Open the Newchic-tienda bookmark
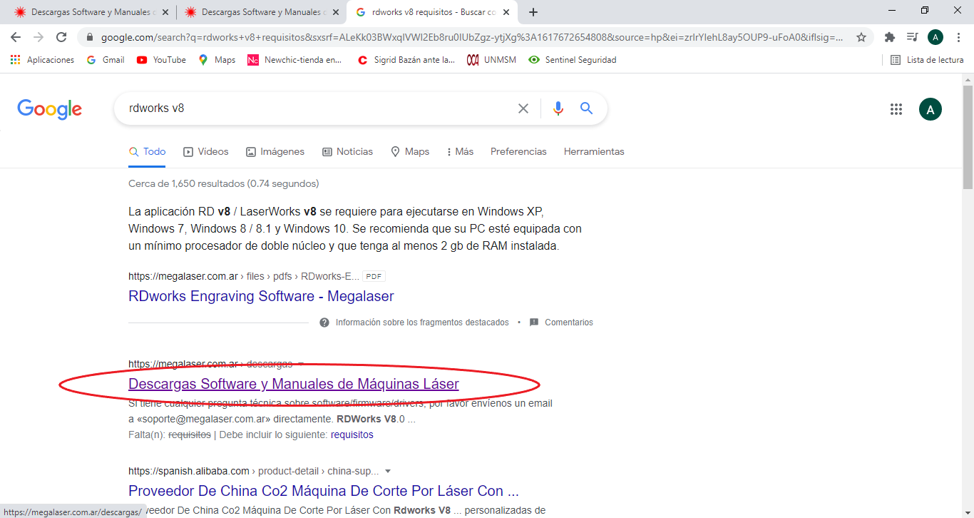 click(x=294, y=60)
